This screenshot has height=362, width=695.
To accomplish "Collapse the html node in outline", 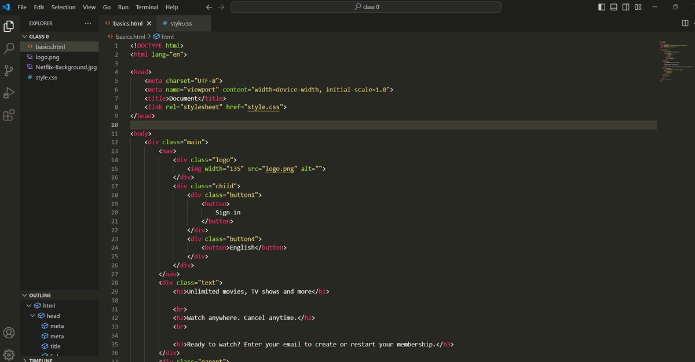I will (29, 305).
